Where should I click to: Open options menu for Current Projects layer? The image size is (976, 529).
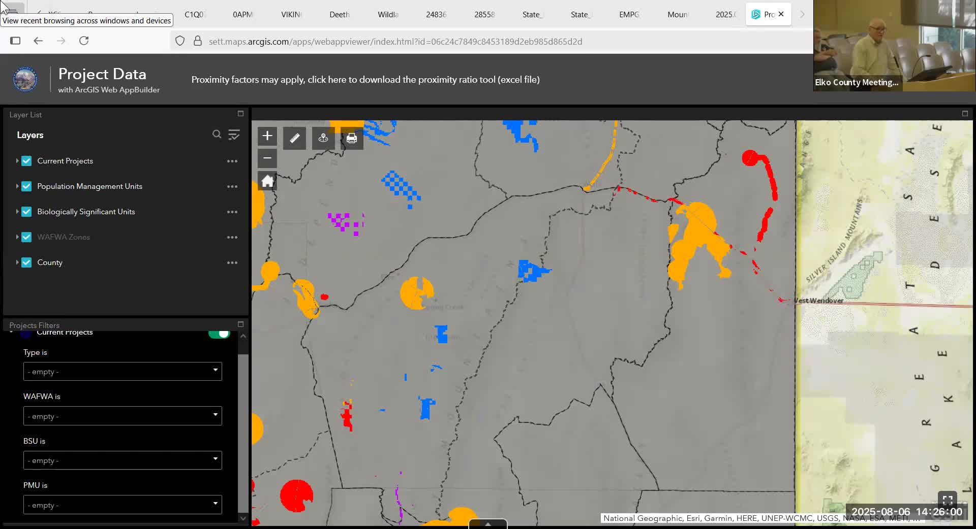pos(232,161)
